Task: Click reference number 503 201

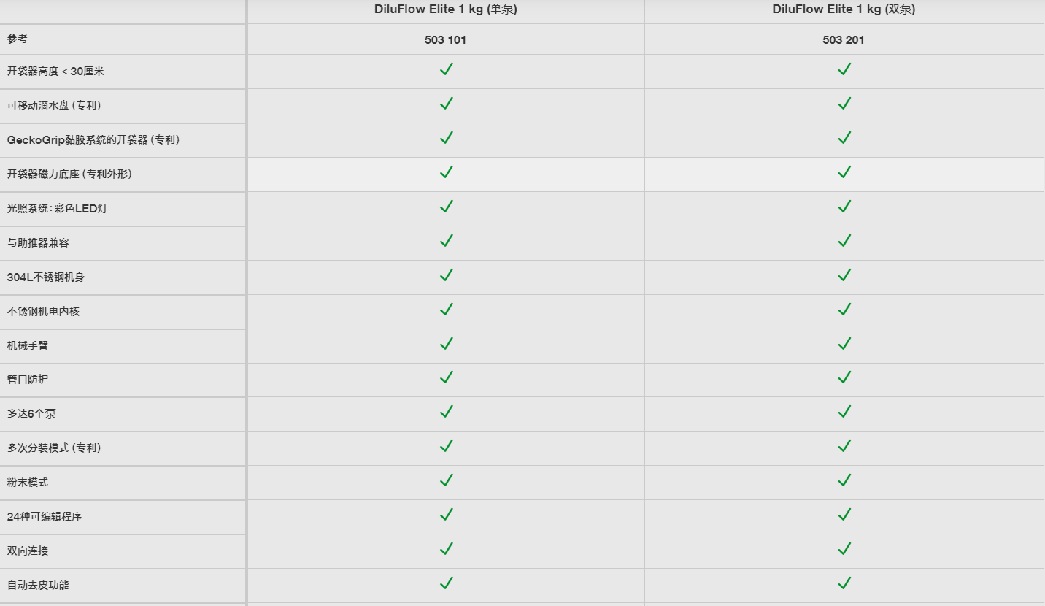Action: pyautogui.click(x=844, y=40)
